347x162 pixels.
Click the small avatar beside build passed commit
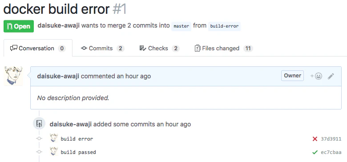(x=54, y=151)
